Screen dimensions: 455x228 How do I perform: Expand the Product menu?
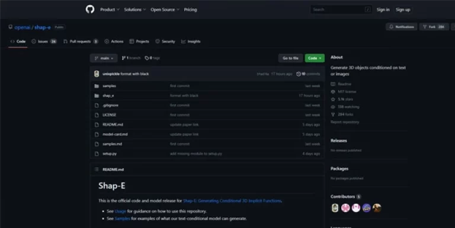pos(110,9)
